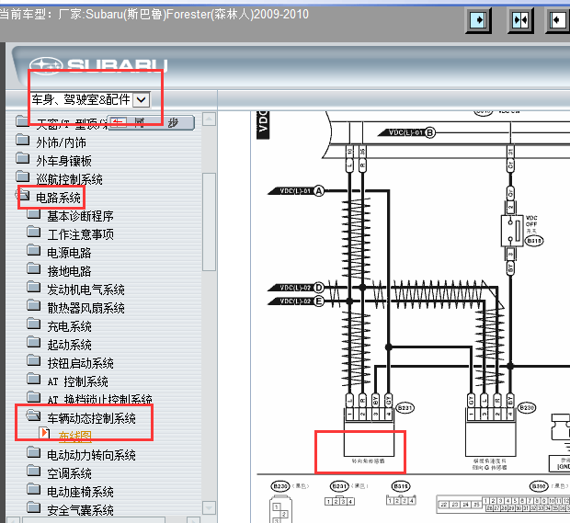Open the 车身、驾驶室&配件 category dropdown

pos(141,99)
